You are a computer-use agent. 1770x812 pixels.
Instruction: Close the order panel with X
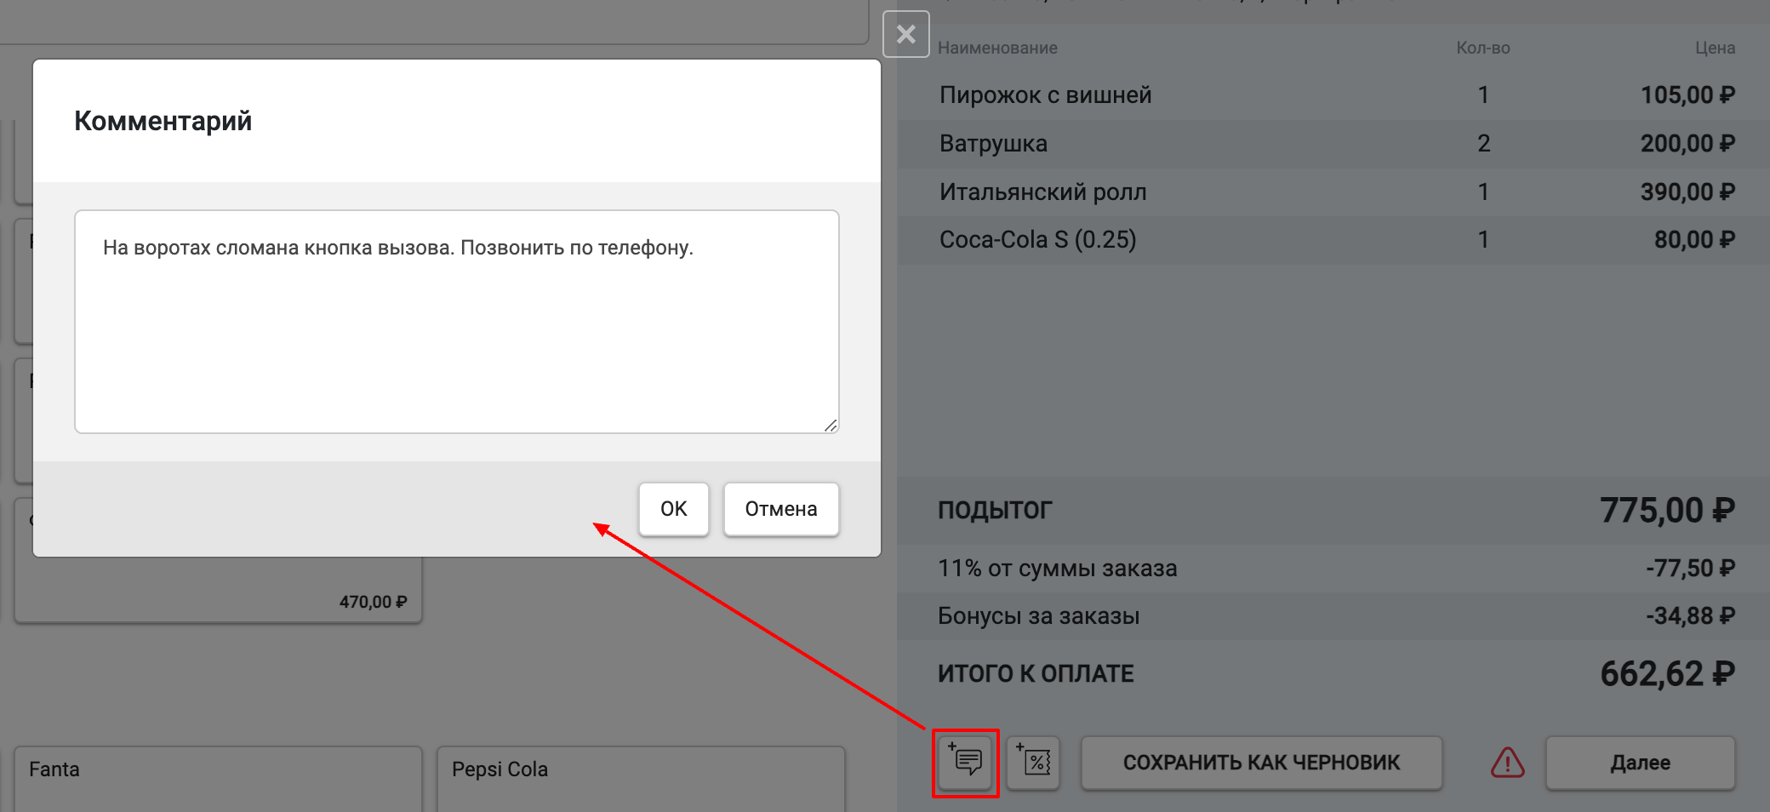[906, 34]
